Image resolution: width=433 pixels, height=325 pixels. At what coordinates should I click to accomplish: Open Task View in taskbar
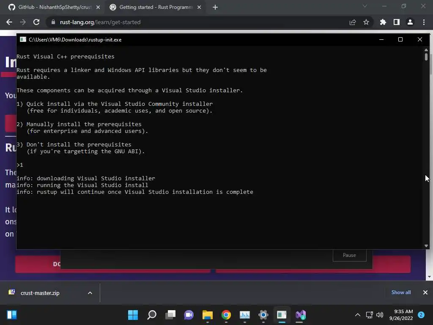[x=170, y=315]
